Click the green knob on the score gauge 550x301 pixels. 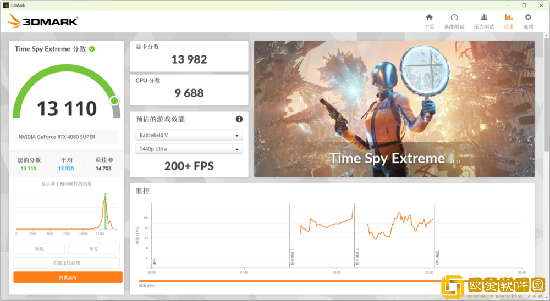(114, 101)
